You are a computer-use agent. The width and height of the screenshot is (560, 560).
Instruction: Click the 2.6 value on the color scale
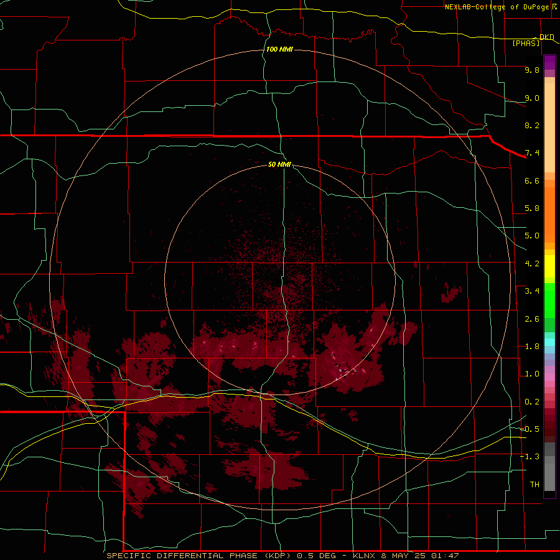532,319
